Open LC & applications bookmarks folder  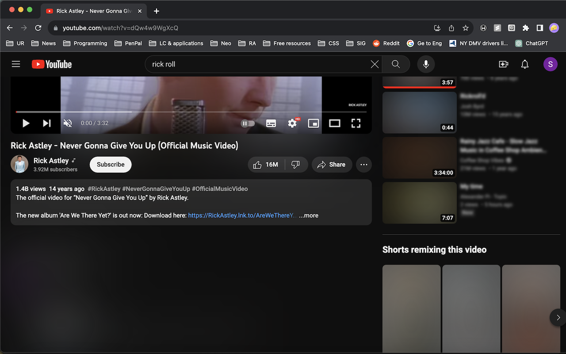pyautogui.click(x=176, y=43)
